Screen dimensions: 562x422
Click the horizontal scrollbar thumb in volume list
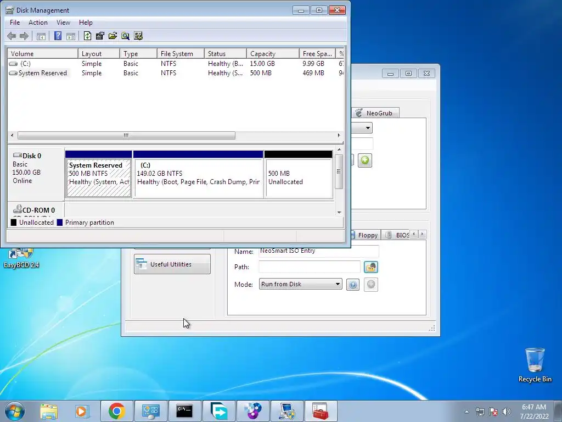126,135
